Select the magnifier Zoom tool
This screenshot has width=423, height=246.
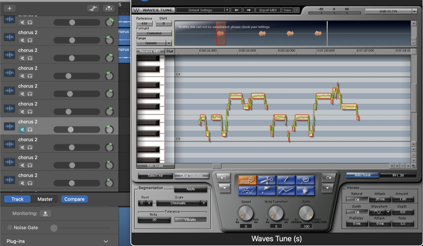point(305,180)
